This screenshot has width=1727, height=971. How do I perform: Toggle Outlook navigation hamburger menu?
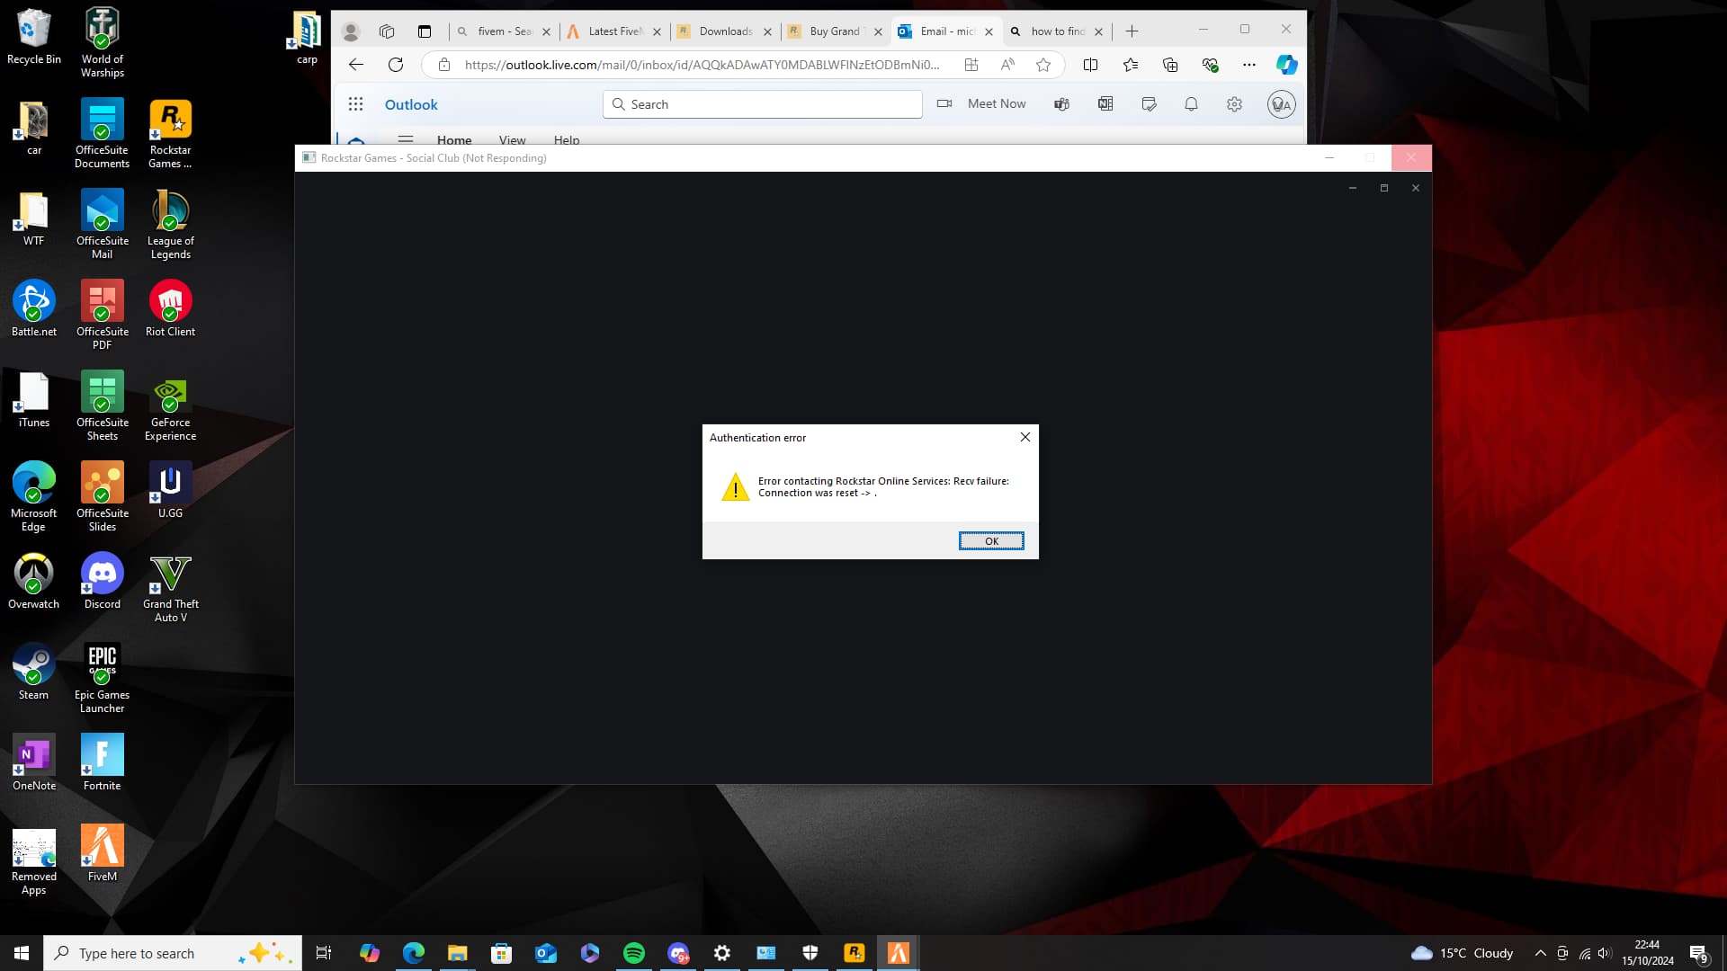406,139
